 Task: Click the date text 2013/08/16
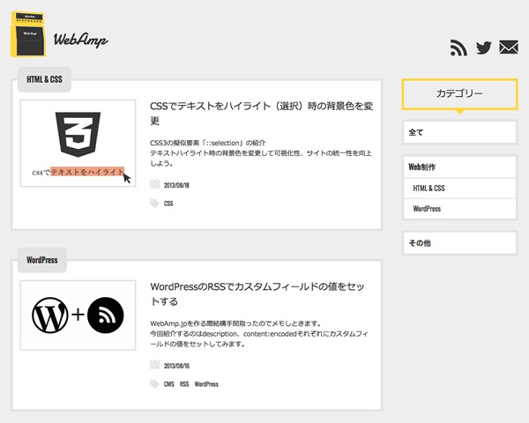176,366
